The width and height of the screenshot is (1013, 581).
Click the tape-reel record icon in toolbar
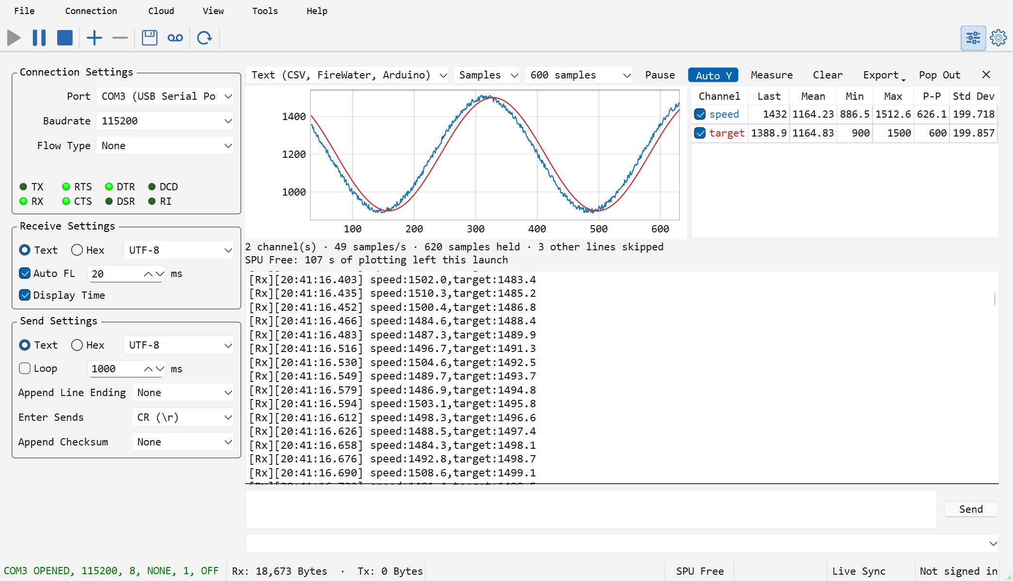coord(175,38)
